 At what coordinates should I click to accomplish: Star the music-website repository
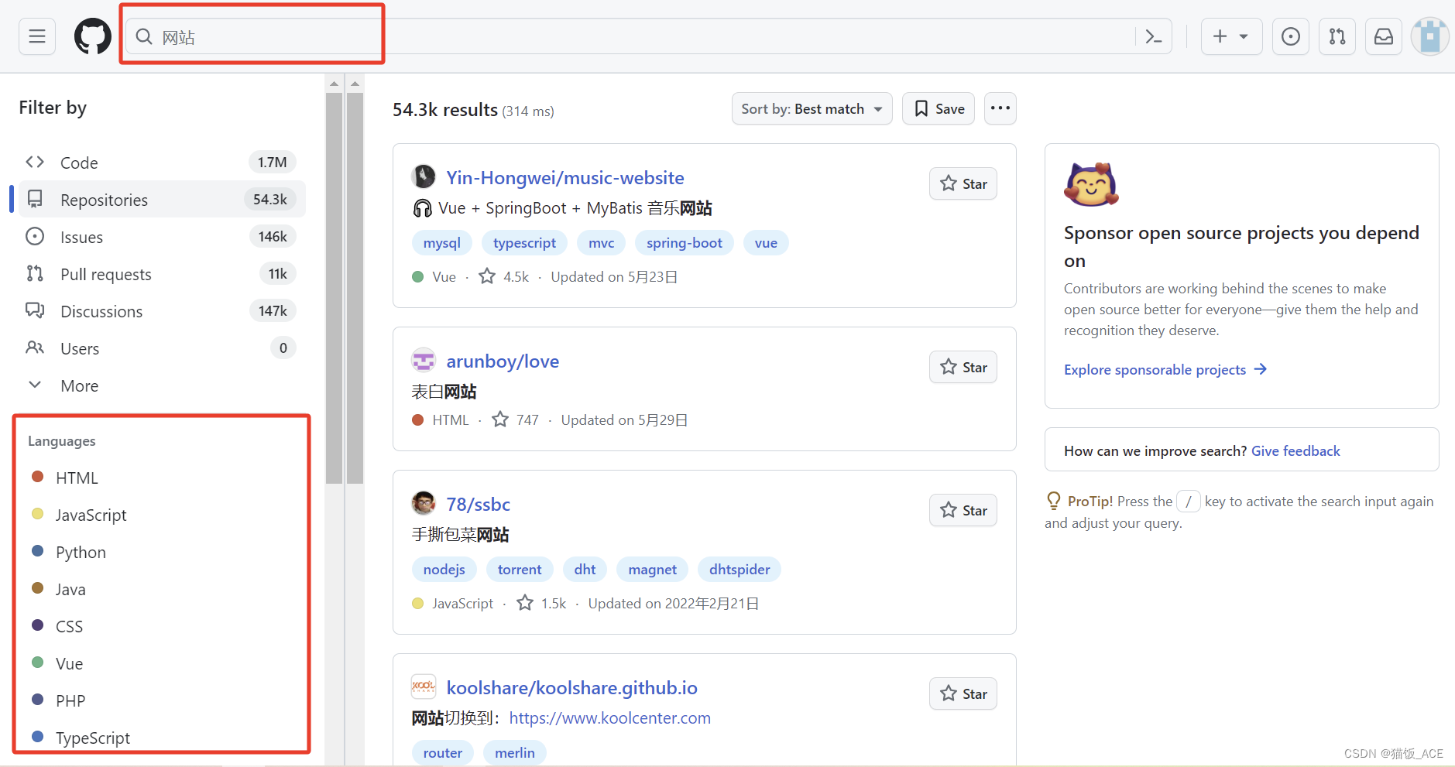(x=963, y=183)
